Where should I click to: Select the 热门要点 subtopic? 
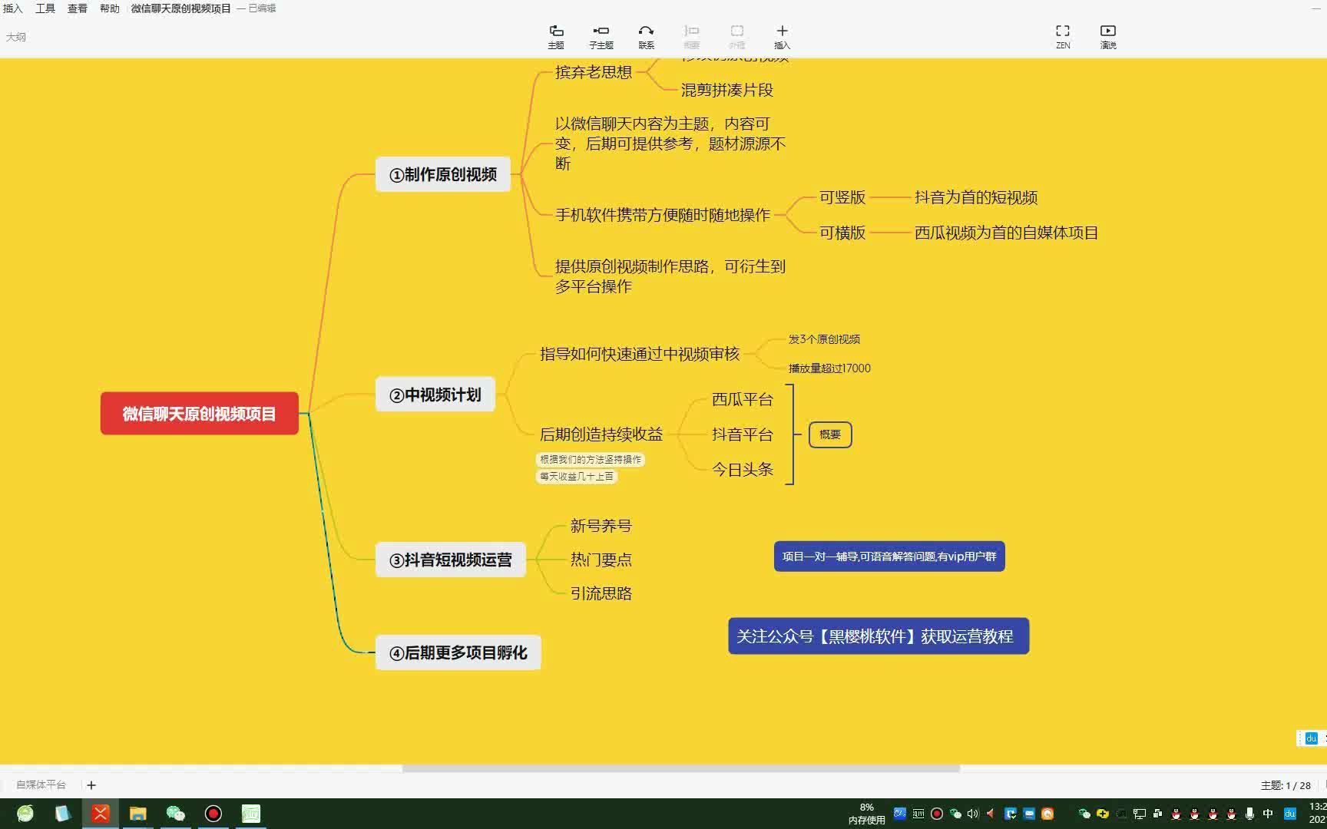point(601,560)
